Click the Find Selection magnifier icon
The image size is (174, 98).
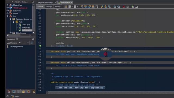(x=82, y=7)
